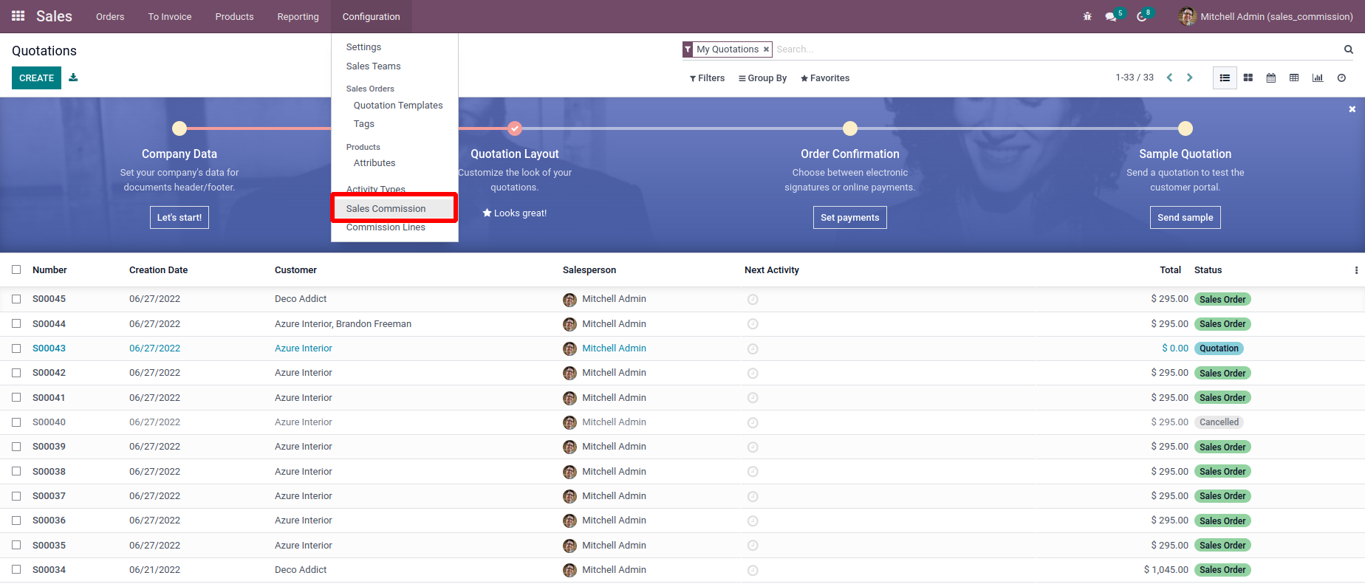
Task: Switch to pivot table view
Action: (1294, 78)
